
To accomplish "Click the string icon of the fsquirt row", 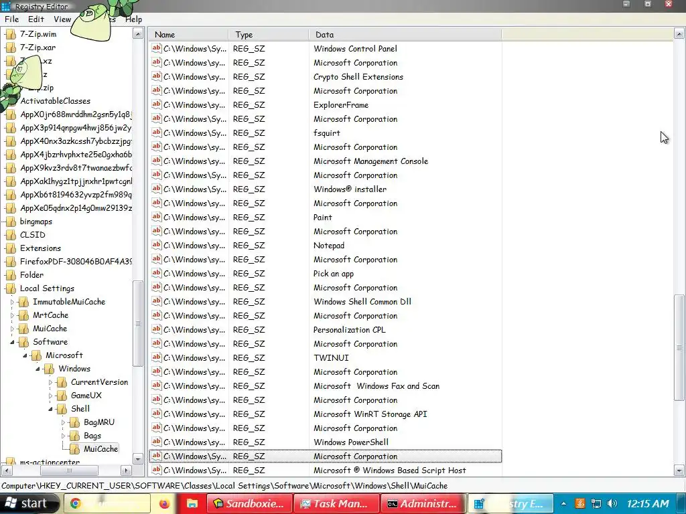I will coord(156,133).
